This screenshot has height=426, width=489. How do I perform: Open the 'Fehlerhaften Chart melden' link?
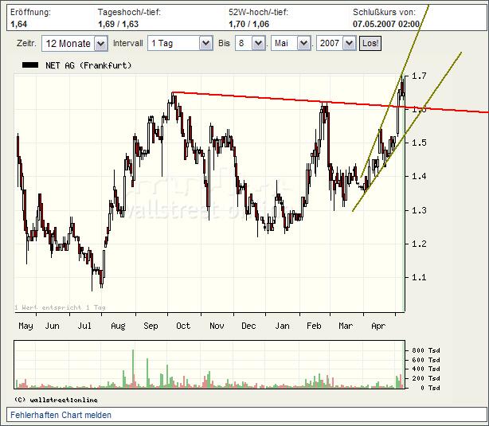point(61,415)
